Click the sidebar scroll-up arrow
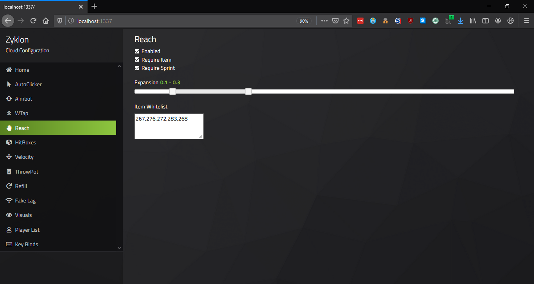Viewport: 534px width, 284px height. [x=119, y=66]
